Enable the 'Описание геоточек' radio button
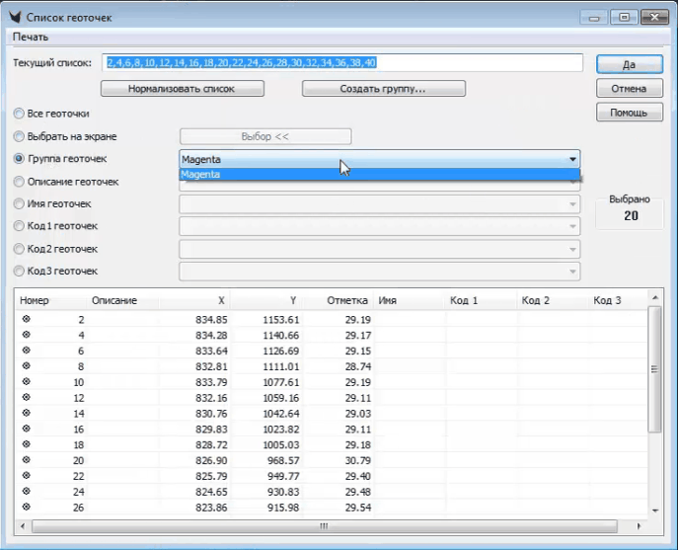Image resolution: width=678 pixels, height=550 pixels. (19, 182)
